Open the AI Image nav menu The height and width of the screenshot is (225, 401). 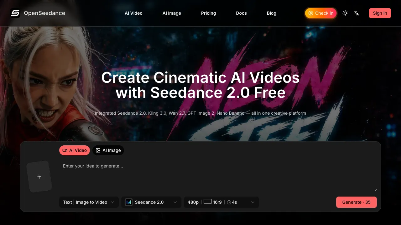point(172,13)
